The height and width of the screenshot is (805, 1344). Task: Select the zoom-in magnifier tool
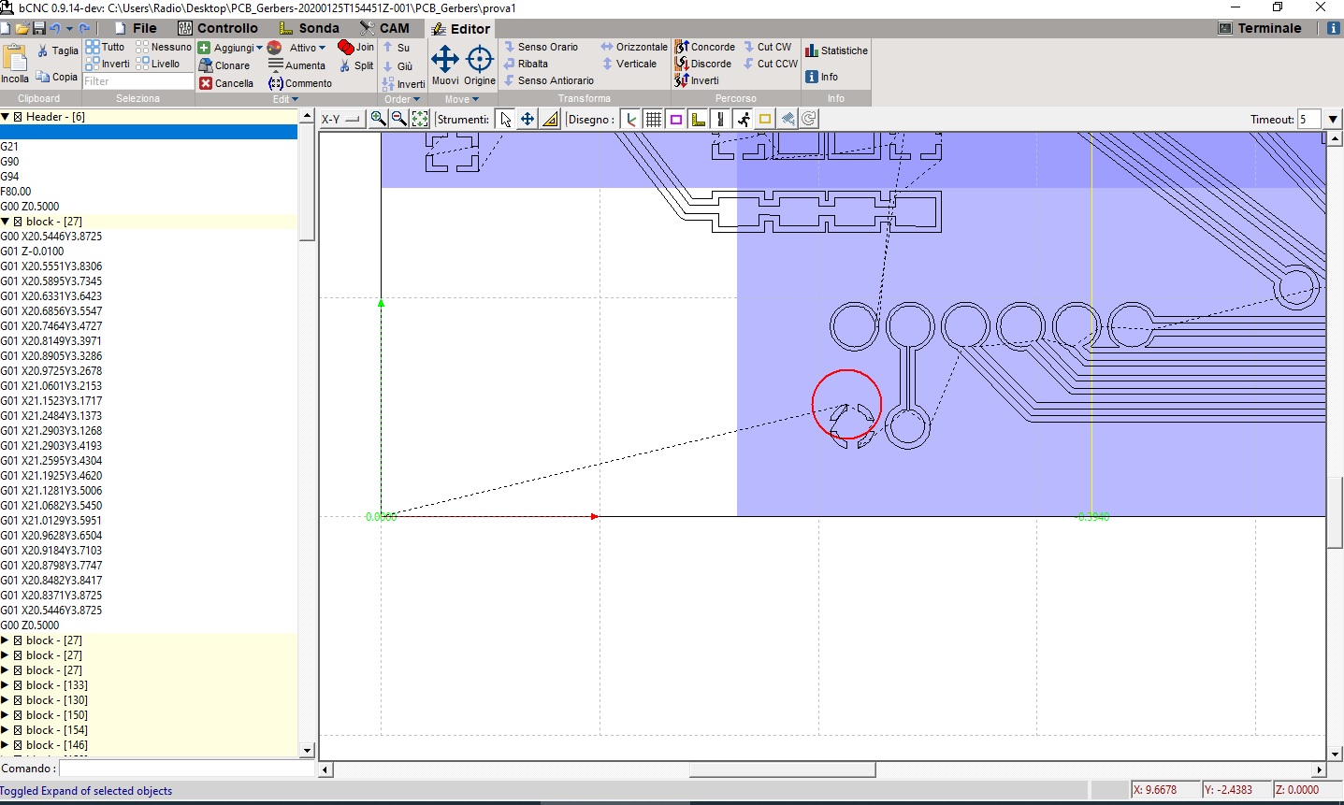tap(378, 118)
